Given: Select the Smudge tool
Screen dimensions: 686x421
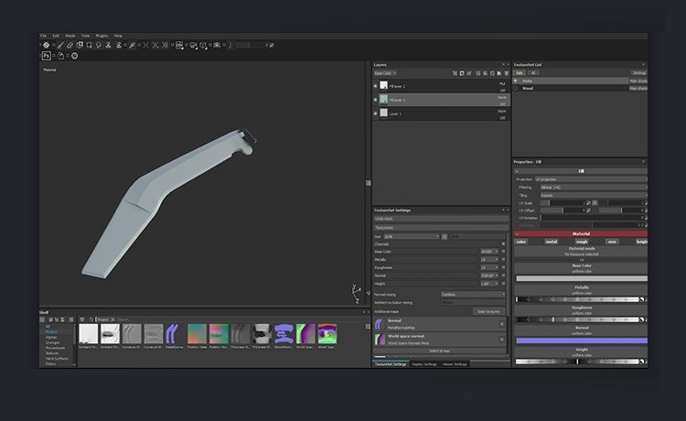Looking at the screenshot, I should tap(99, 45).
